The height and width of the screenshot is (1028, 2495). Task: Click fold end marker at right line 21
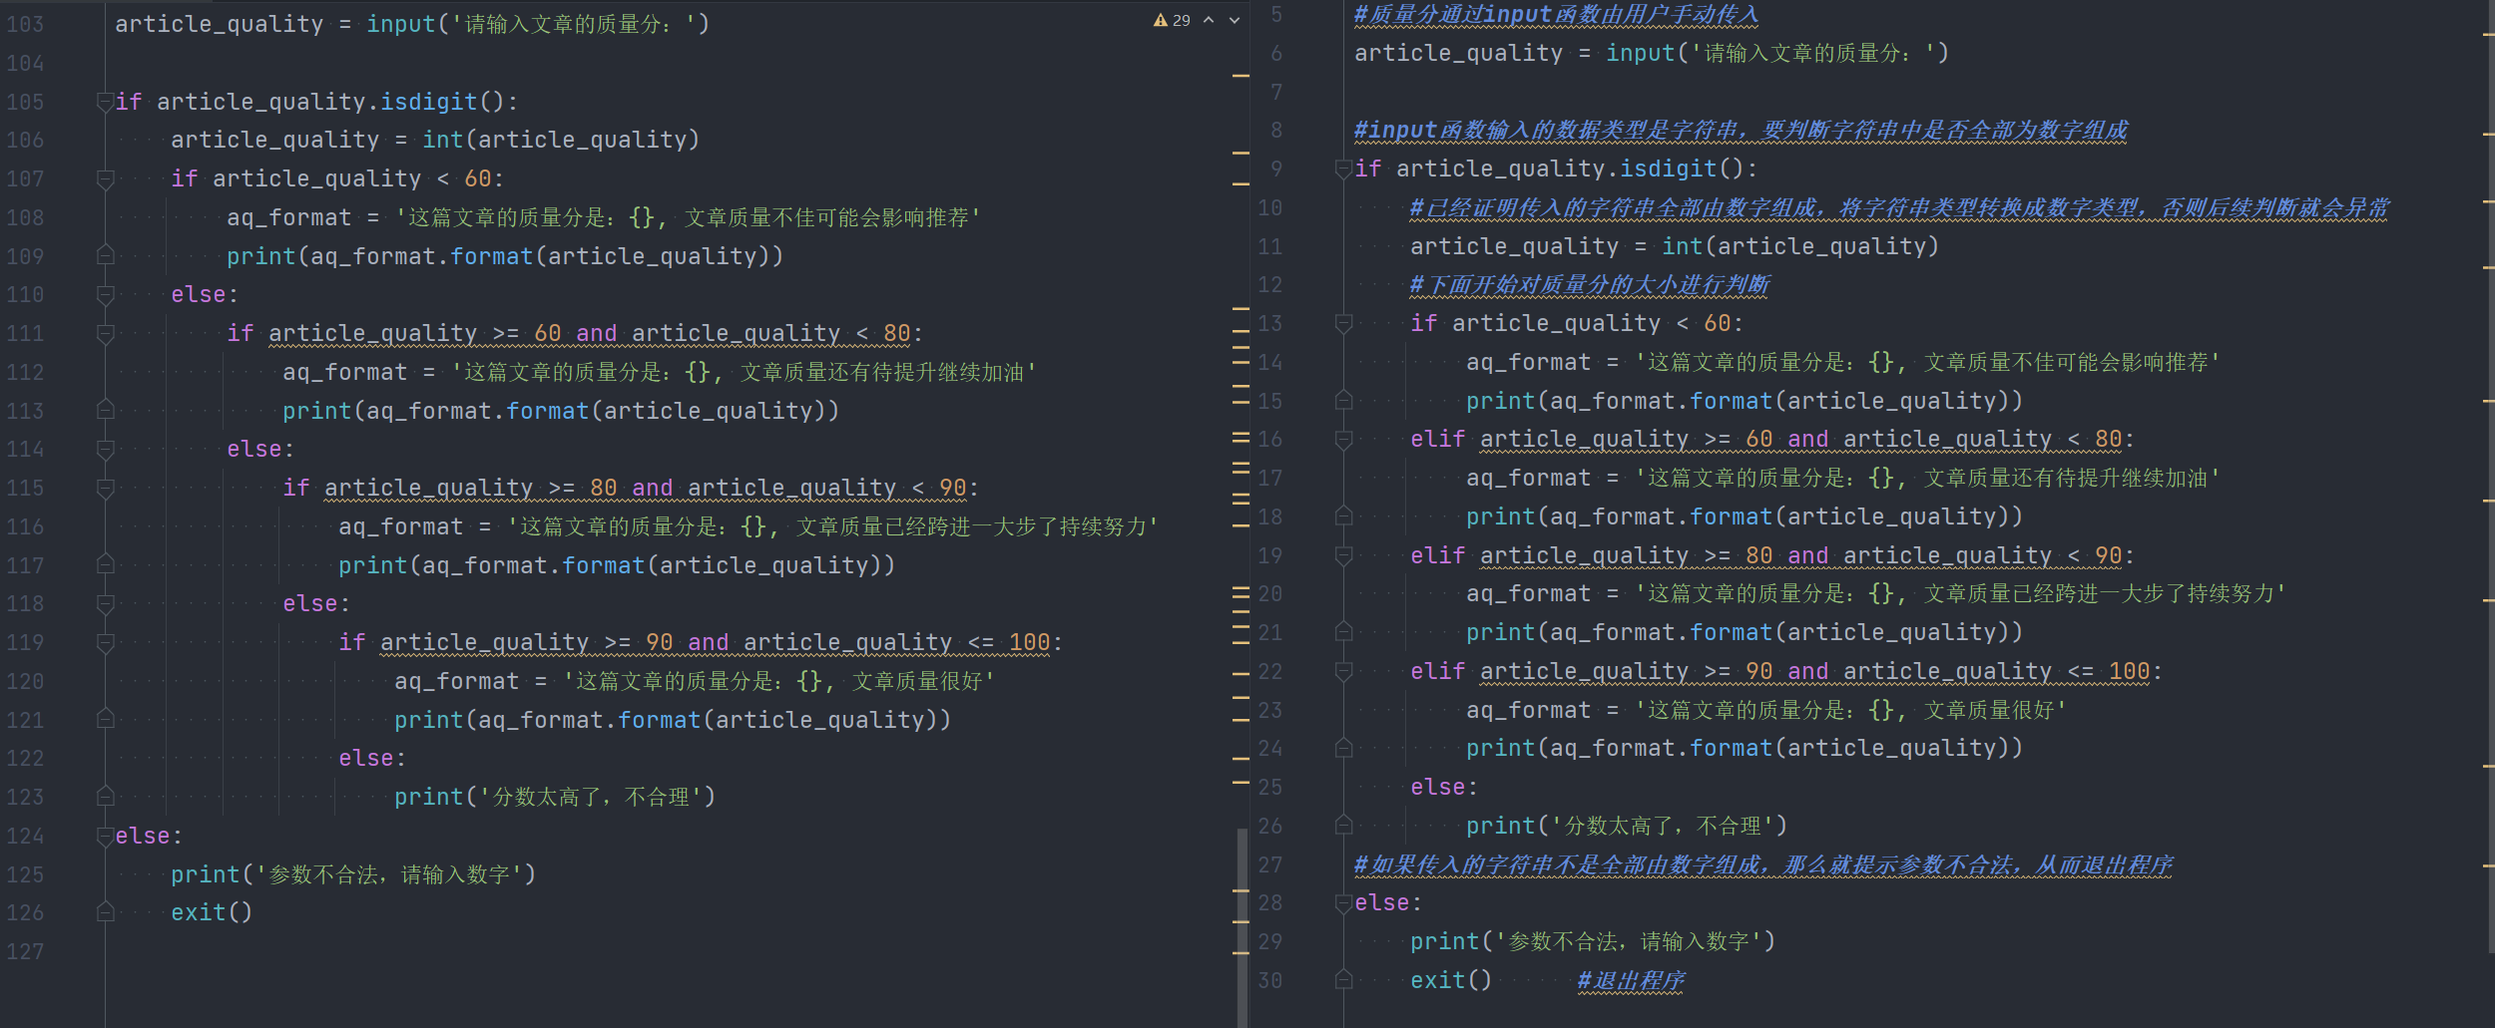coord(1343,631)
